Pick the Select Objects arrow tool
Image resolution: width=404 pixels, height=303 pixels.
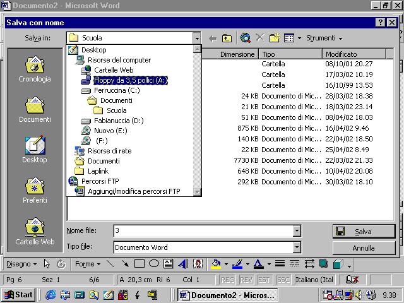pos(47,264)
